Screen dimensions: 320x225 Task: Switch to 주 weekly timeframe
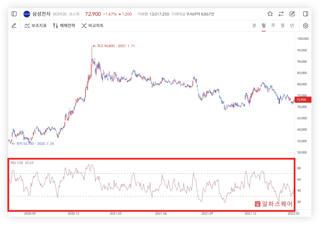point(273,25)
